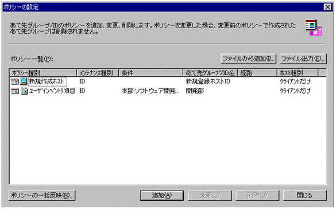Image resolution: width=336 pixels, height=209 pixels.
Task: Click ID cell in ユーザインベントリ項目 row
Action: tap(82, 91)
